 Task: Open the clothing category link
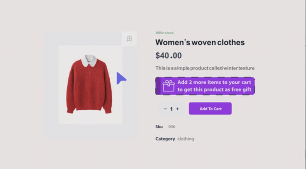pos(185,139)
